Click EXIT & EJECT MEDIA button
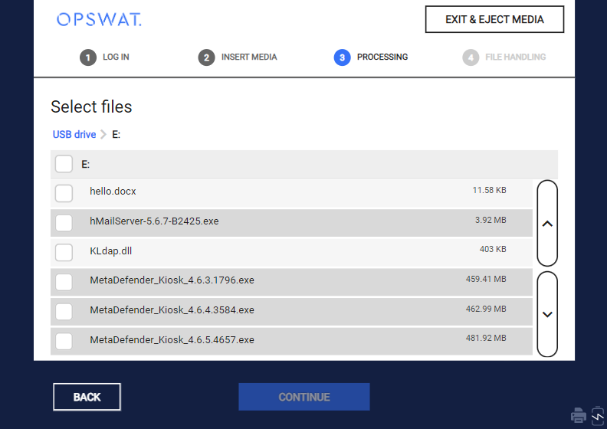 point(494,19)
